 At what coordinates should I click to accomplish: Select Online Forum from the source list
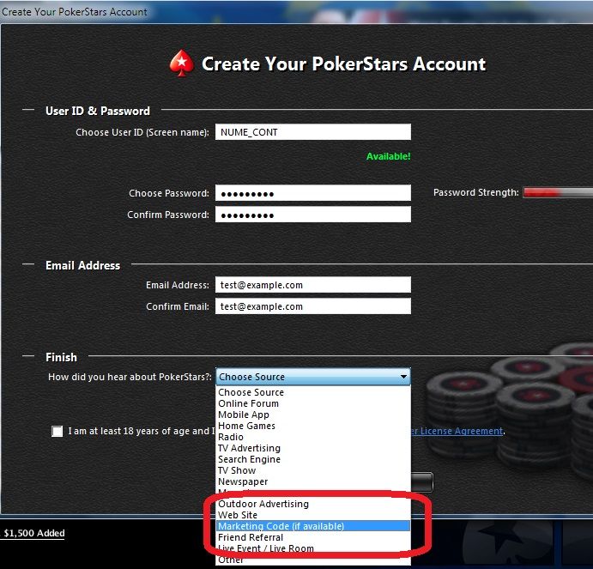click(313, 403)
